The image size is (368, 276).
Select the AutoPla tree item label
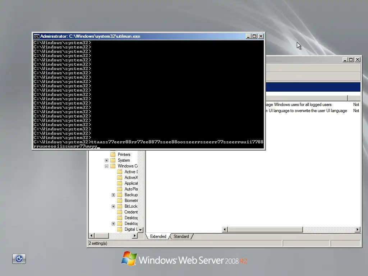point(131,189)
